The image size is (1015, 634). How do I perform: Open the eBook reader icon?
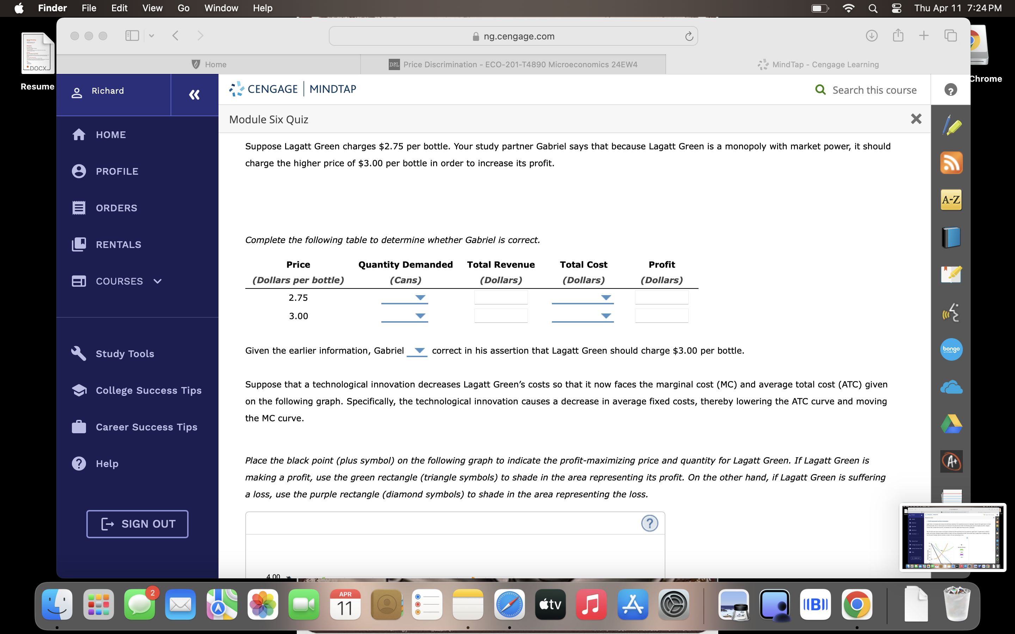[951, 237]
